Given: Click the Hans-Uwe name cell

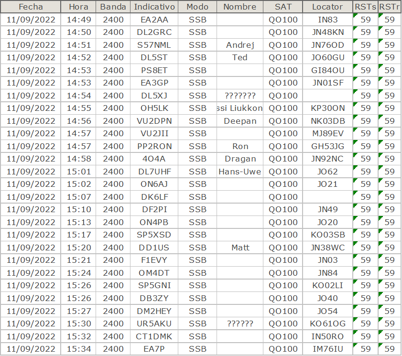Looking at the screenshot, I should [x=239, y=172].
